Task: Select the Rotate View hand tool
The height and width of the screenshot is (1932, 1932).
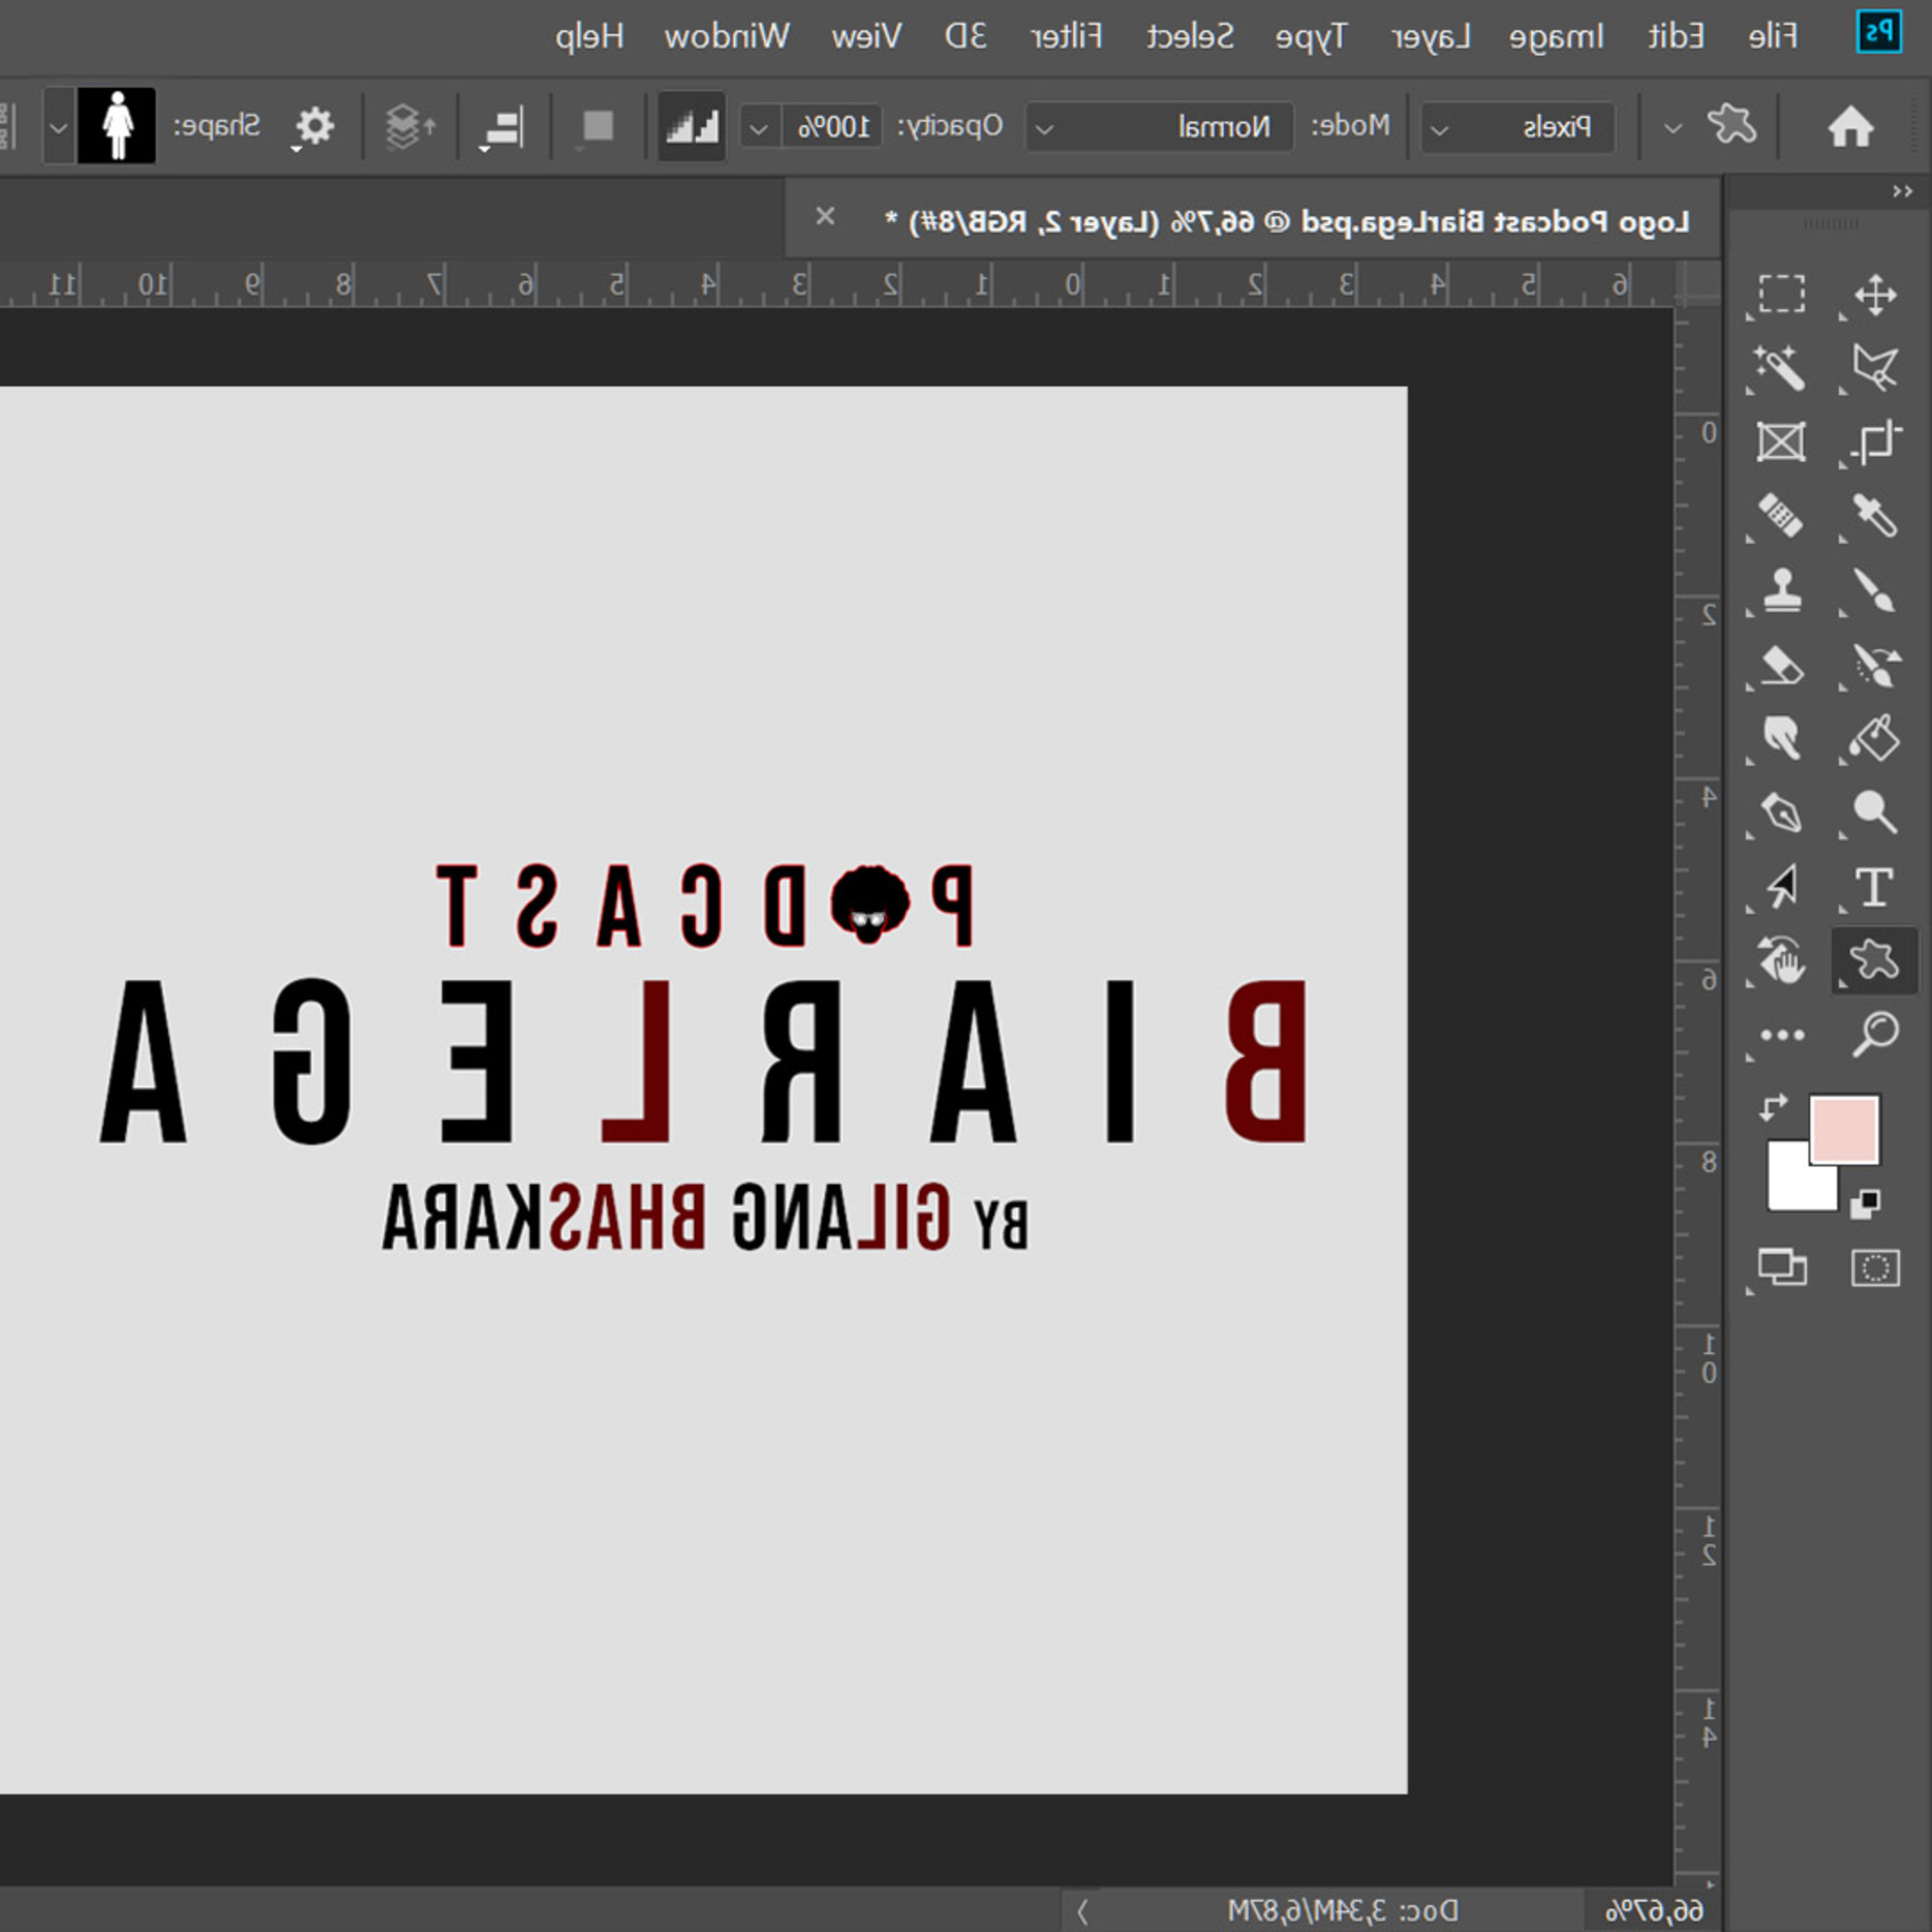Action: pos(1781,960)
